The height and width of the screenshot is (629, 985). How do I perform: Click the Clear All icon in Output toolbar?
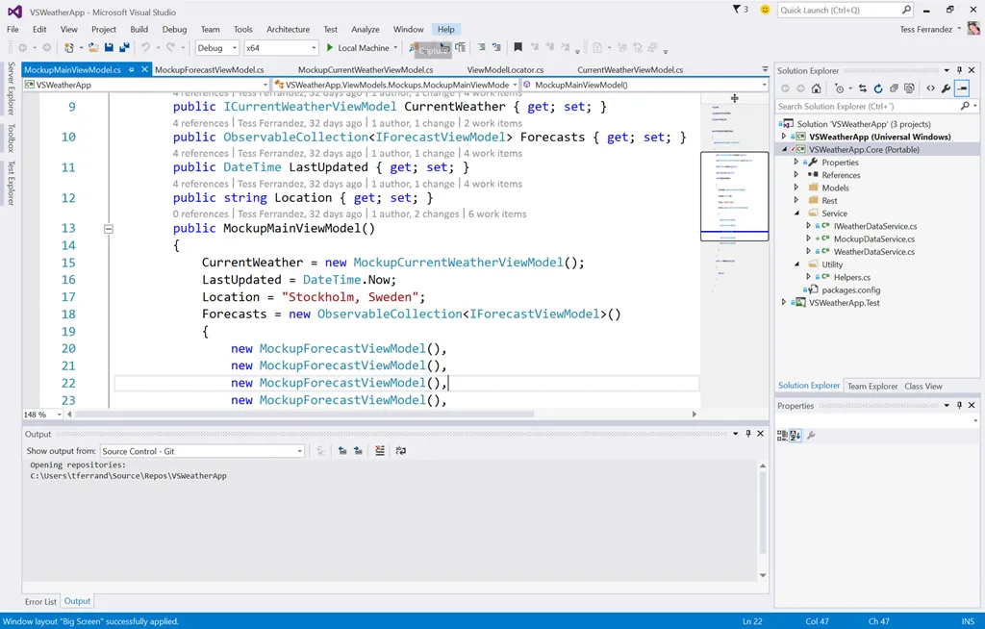pyautogui.click(x=379, y=450)
